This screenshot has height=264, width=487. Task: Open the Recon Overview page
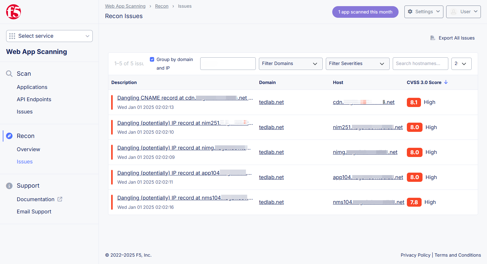click(x=28, y=149)
